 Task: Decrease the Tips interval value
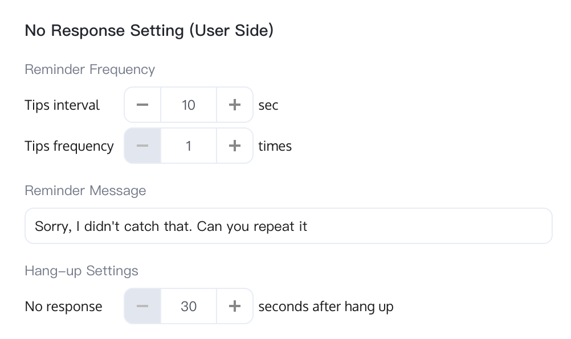click(142, 105)
